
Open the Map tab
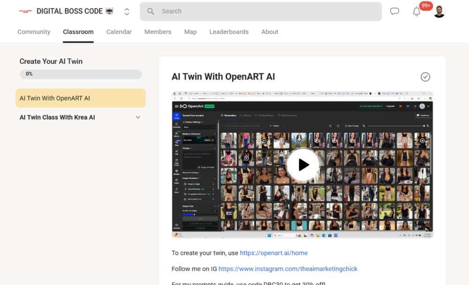click(x=190, y=32)
